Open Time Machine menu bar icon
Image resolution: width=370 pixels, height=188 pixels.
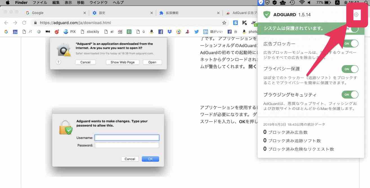292,3
